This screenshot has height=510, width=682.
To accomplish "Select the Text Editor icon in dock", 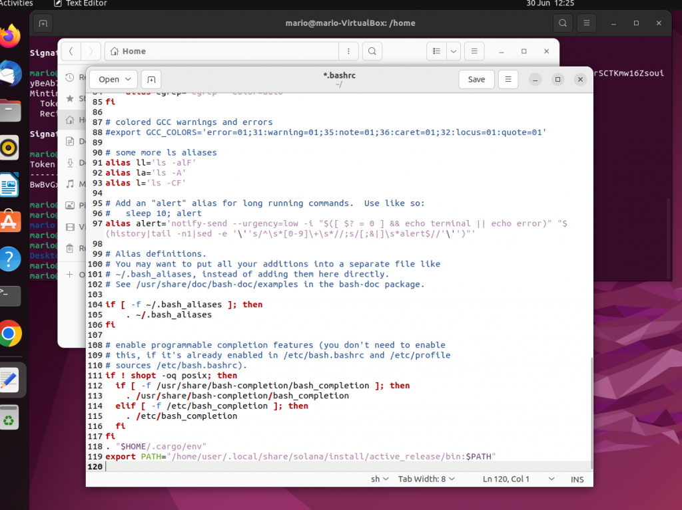I will coord(10,380).
